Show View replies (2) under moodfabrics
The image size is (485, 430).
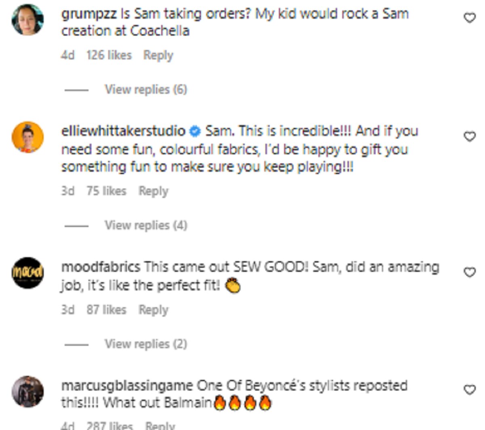pyautogui.click(x=145, y=344)
